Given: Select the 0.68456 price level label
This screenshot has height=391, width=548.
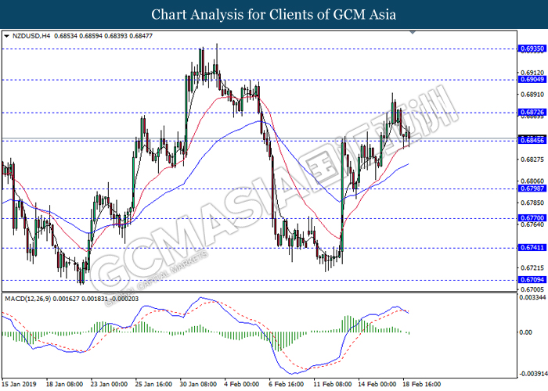Looking at the screenshot, I should 532,140.
